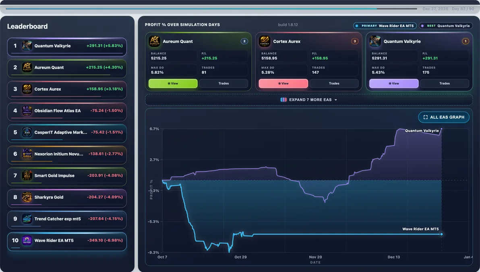Click Quantum Valkyrie chart endpoint marker
The width and height of the screenshot is (480, 272).
point(441,129)
